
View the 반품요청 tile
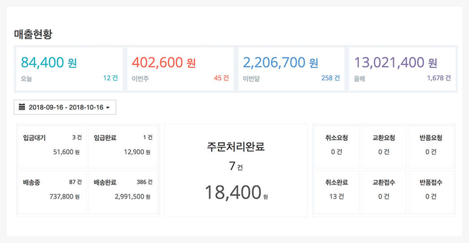[431, 147]
